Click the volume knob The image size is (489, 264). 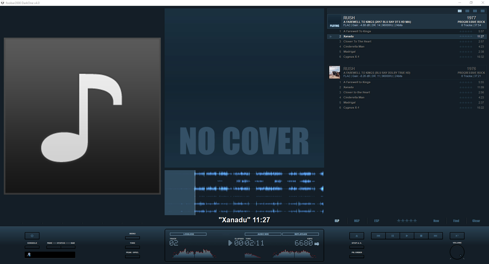[x=457, y=252]
